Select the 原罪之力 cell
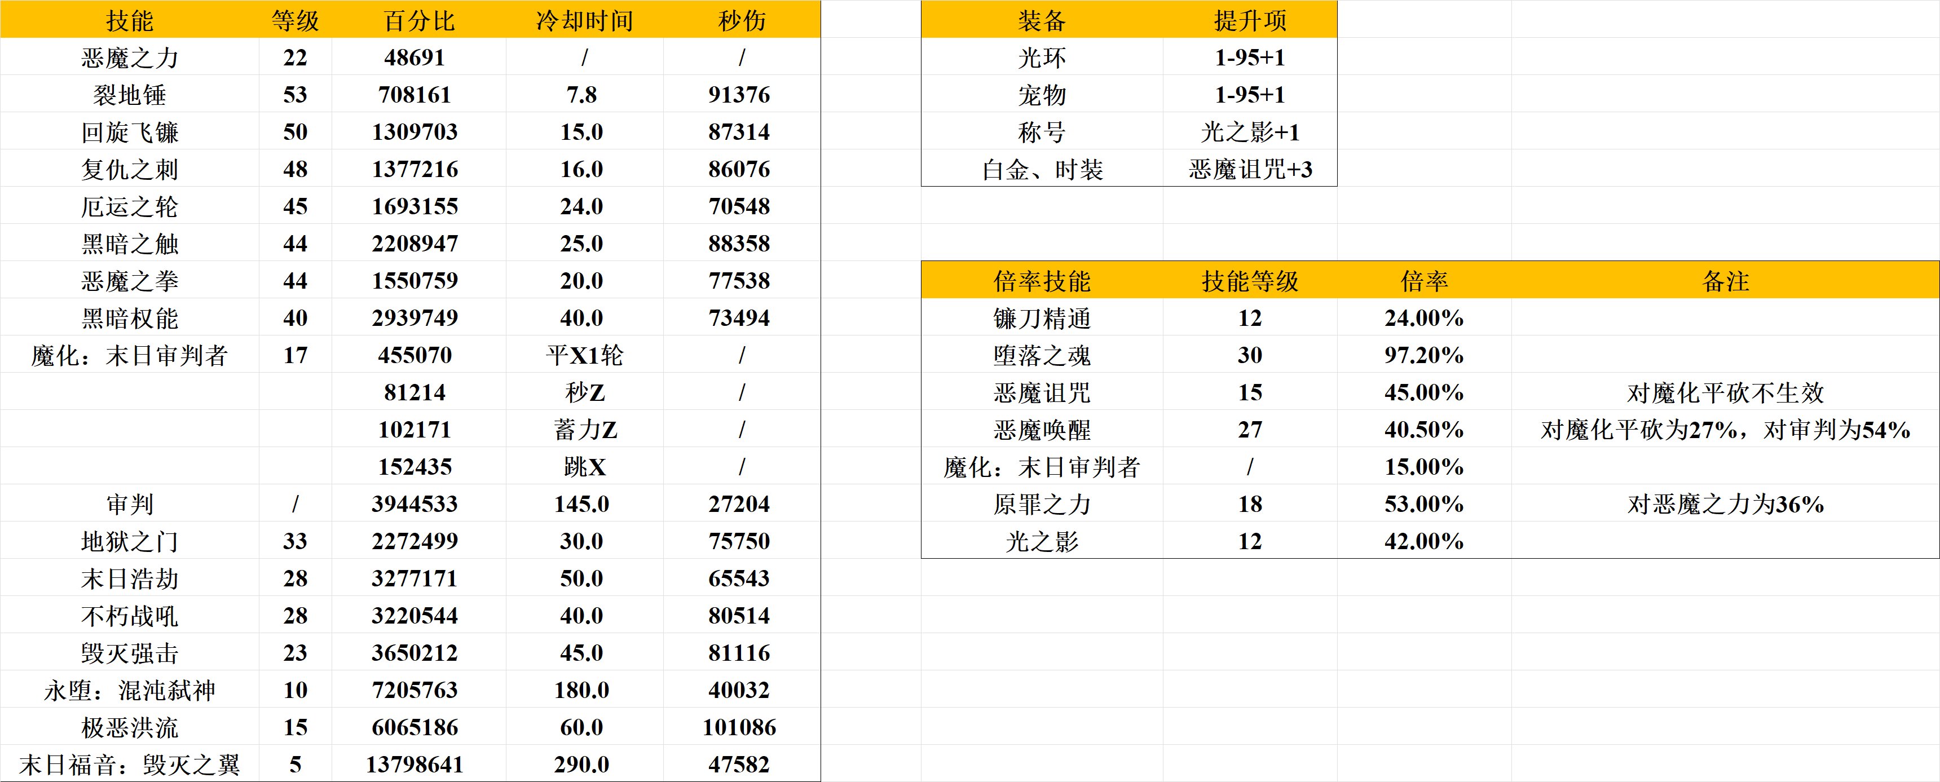Image resolution: width=1940 pixels, height=782 pixels. [x=1042, y=503]
